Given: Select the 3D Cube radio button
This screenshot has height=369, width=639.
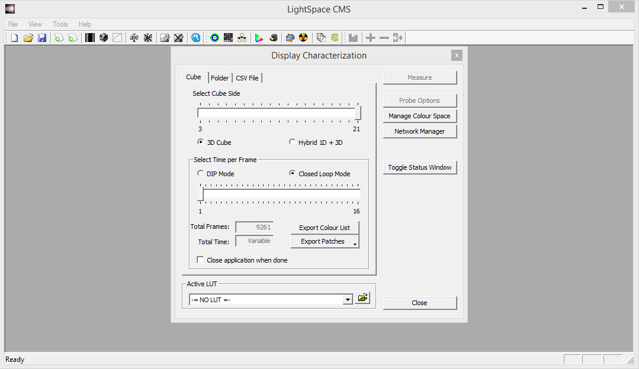Looking at the screenshot, I should tap(200, 142).
